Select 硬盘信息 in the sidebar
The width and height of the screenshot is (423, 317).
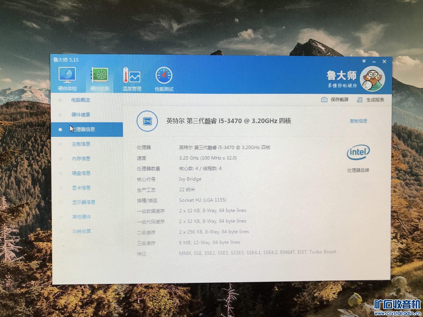tap(81, 173)
